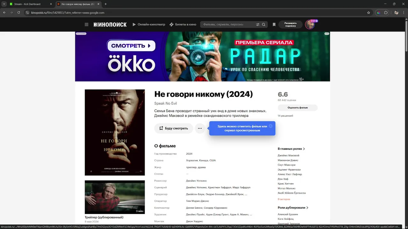The image size is (408, 229).
Task: Open the hamburger menu next to Кинопоиск logo
Action: [x=86, y=24]
